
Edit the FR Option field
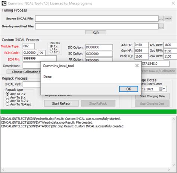99,59
